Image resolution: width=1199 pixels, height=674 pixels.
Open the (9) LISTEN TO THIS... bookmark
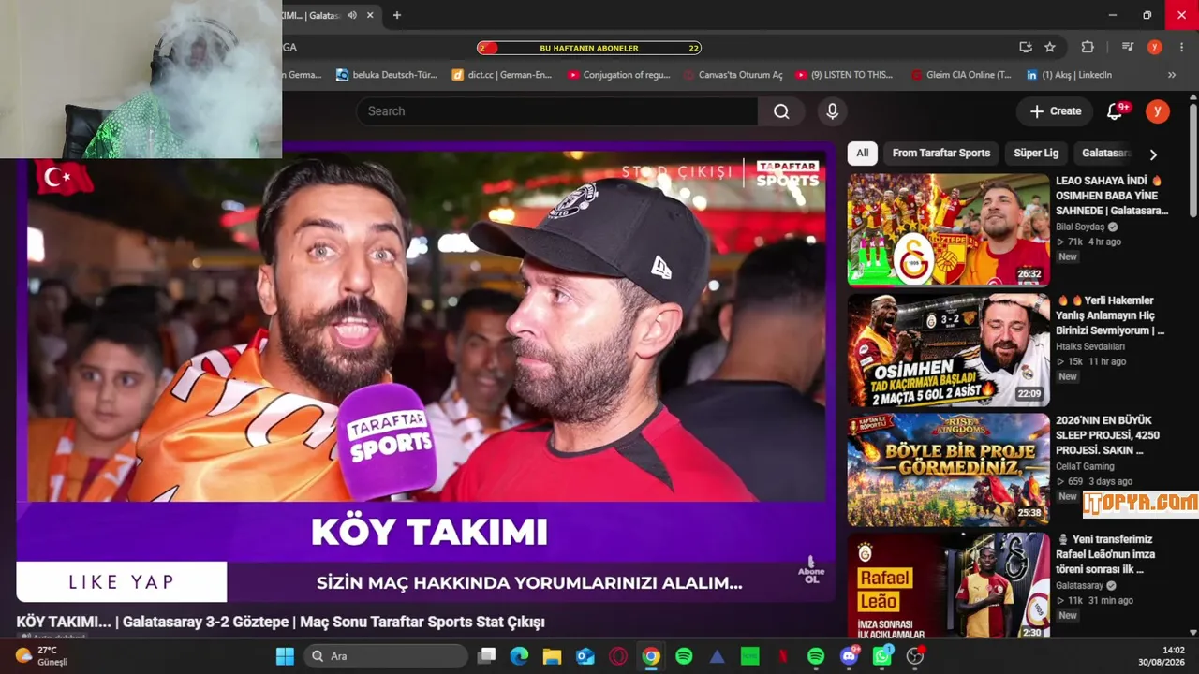coord(844,75)
